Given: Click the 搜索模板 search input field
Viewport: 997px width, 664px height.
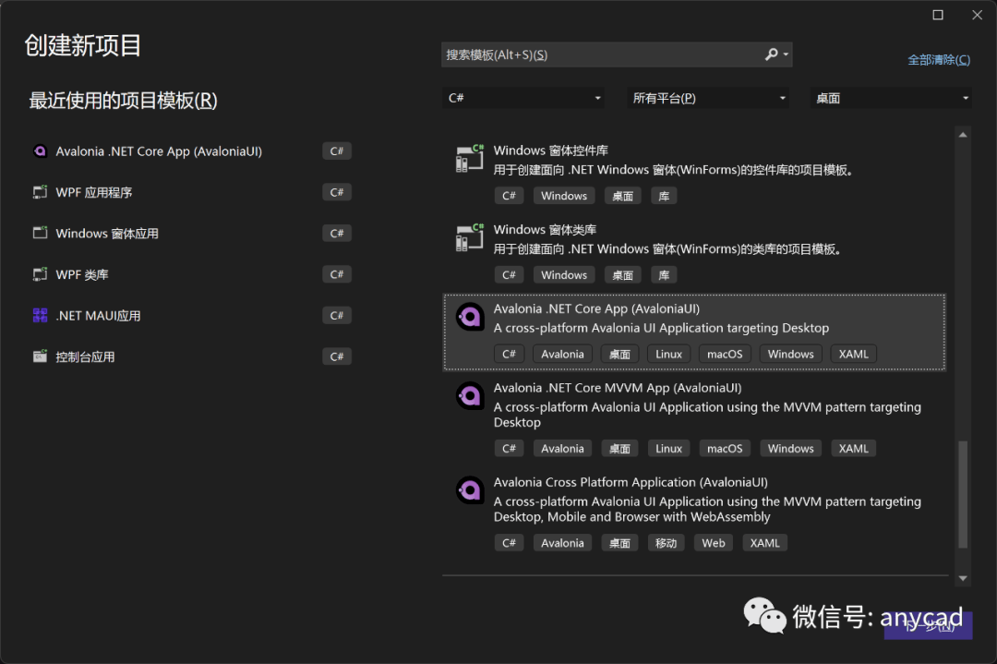Looking at the screenshot, I should point(600,54).
